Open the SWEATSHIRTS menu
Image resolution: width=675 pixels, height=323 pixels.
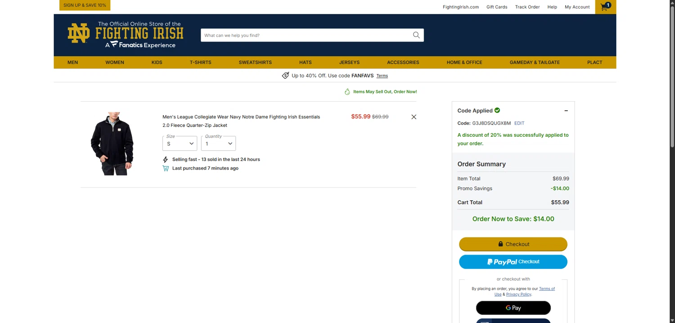[x=255, y=63]
